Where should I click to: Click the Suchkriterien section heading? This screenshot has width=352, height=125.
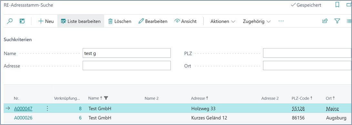[x=18, y=40]
